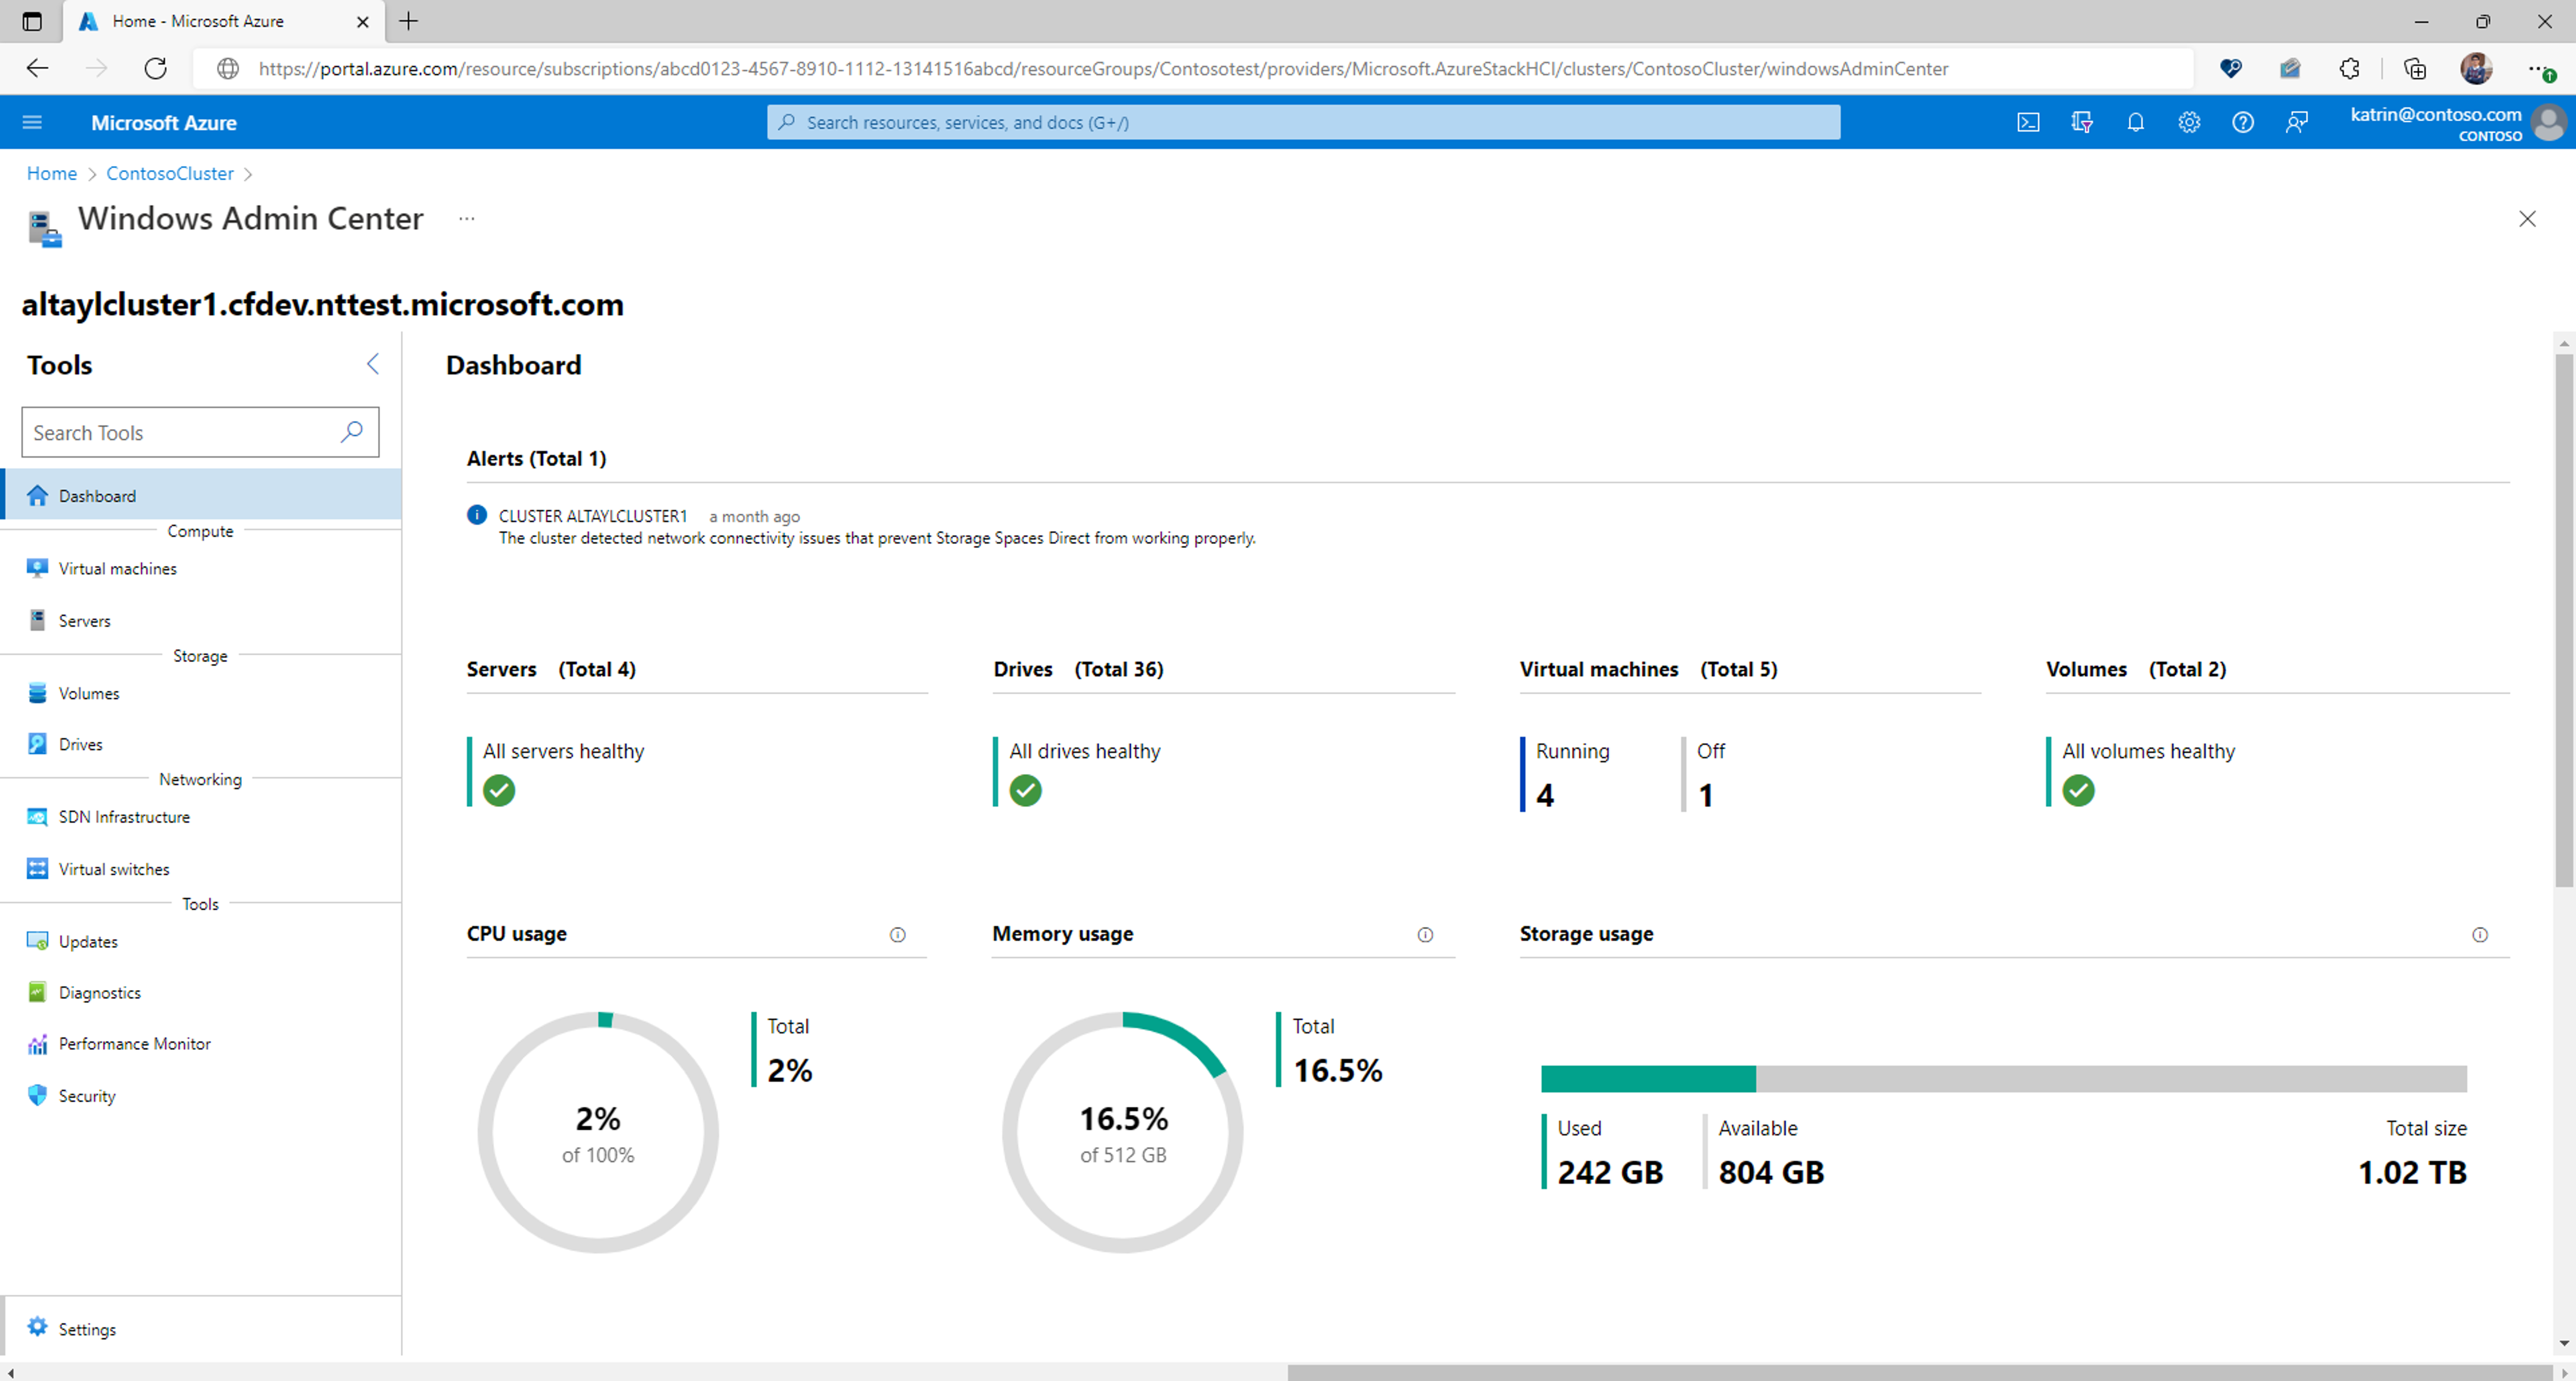The width and height of the screenshot is (2576, 1381).
Task: Open Settings at bottom of sidebar
Action: pos(89,1328)
